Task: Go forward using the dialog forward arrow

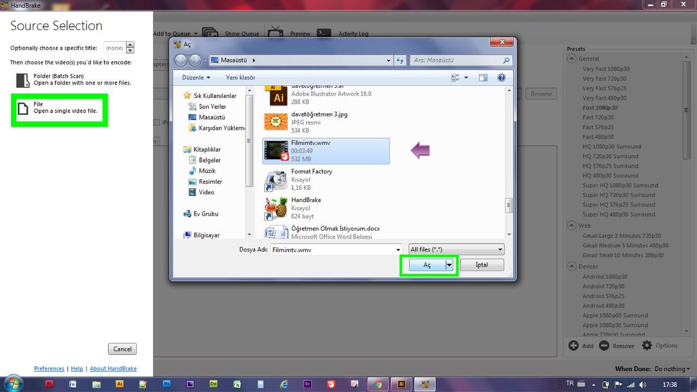Action: point(195,60)
